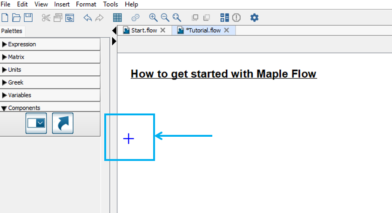Open settings with the blue gear icon
Image resolution: width=392 pixels, height=213 pixels.
(254, 18)
